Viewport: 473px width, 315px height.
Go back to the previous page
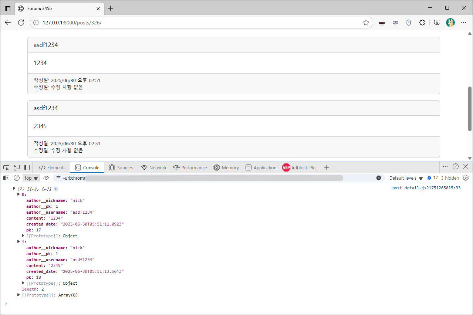pyautogui.click(x=8, y=23)
